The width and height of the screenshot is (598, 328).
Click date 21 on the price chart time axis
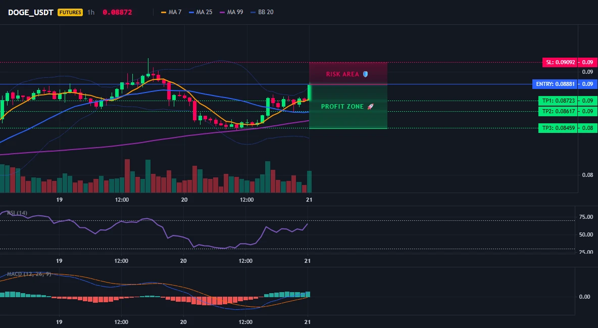(309, 200)
